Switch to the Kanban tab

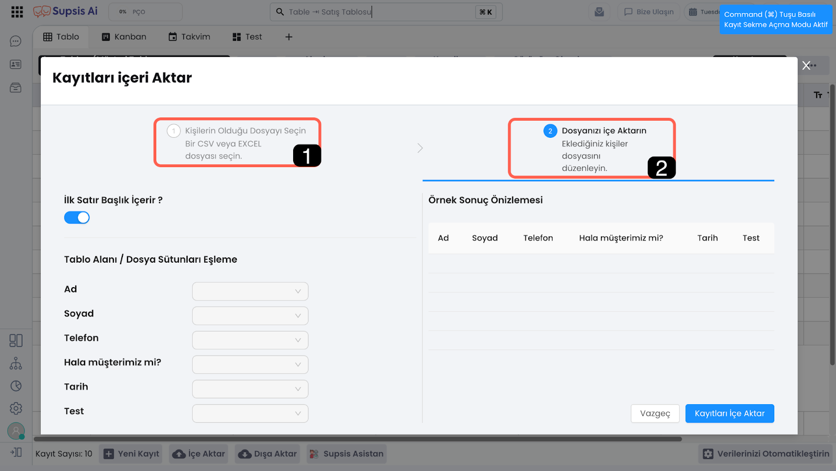pyautogui.click(x=124, y=37)
